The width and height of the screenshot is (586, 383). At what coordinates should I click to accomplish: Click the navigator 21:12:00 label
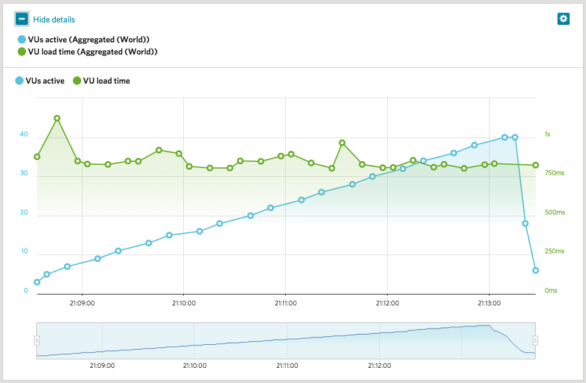(x=379, y=366)
